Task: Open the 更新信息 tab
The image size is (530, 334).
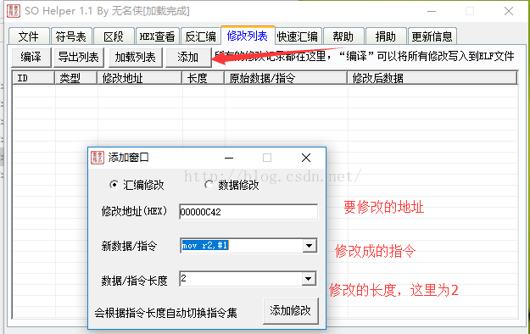Action: pyautogui.click(x=432, y=36)
